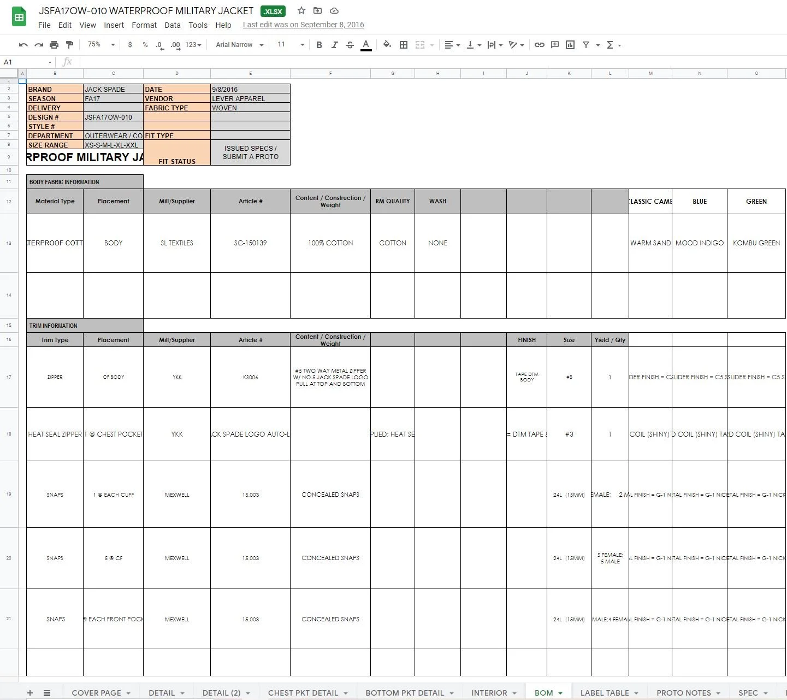Click the Move to folder icon
This screenshot has height=700, width=787.
[318, 10]
